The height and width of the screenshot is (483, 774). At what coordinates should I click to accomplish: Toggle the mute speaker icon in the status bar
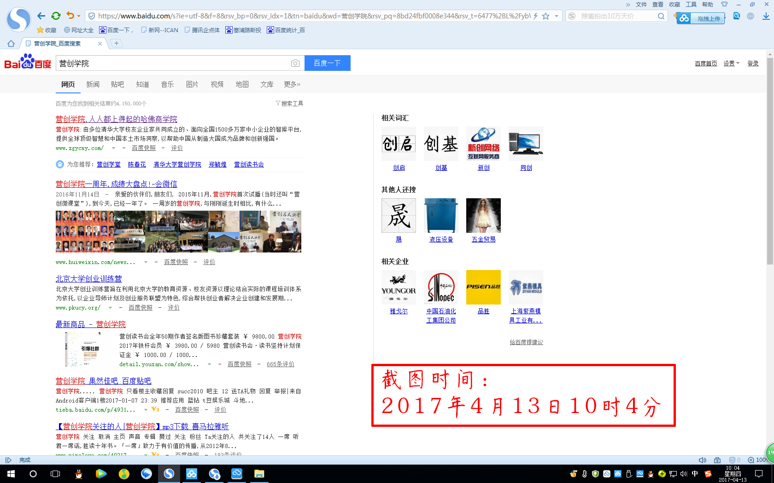point(702,460)
